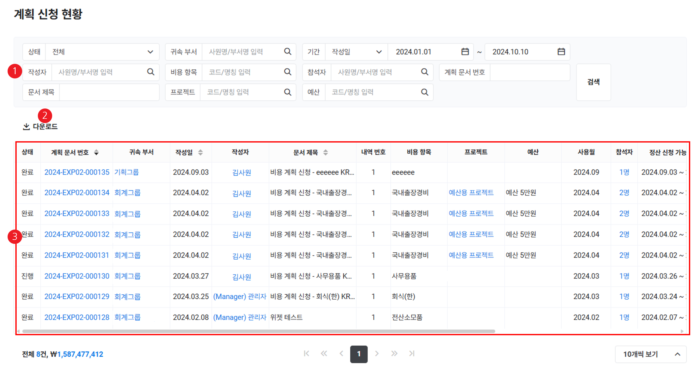Sort table by 작성일 column

point(200,152)
